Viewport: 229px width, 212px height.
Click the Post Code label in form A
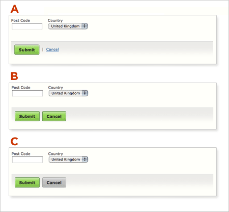(x=20, y=20)
